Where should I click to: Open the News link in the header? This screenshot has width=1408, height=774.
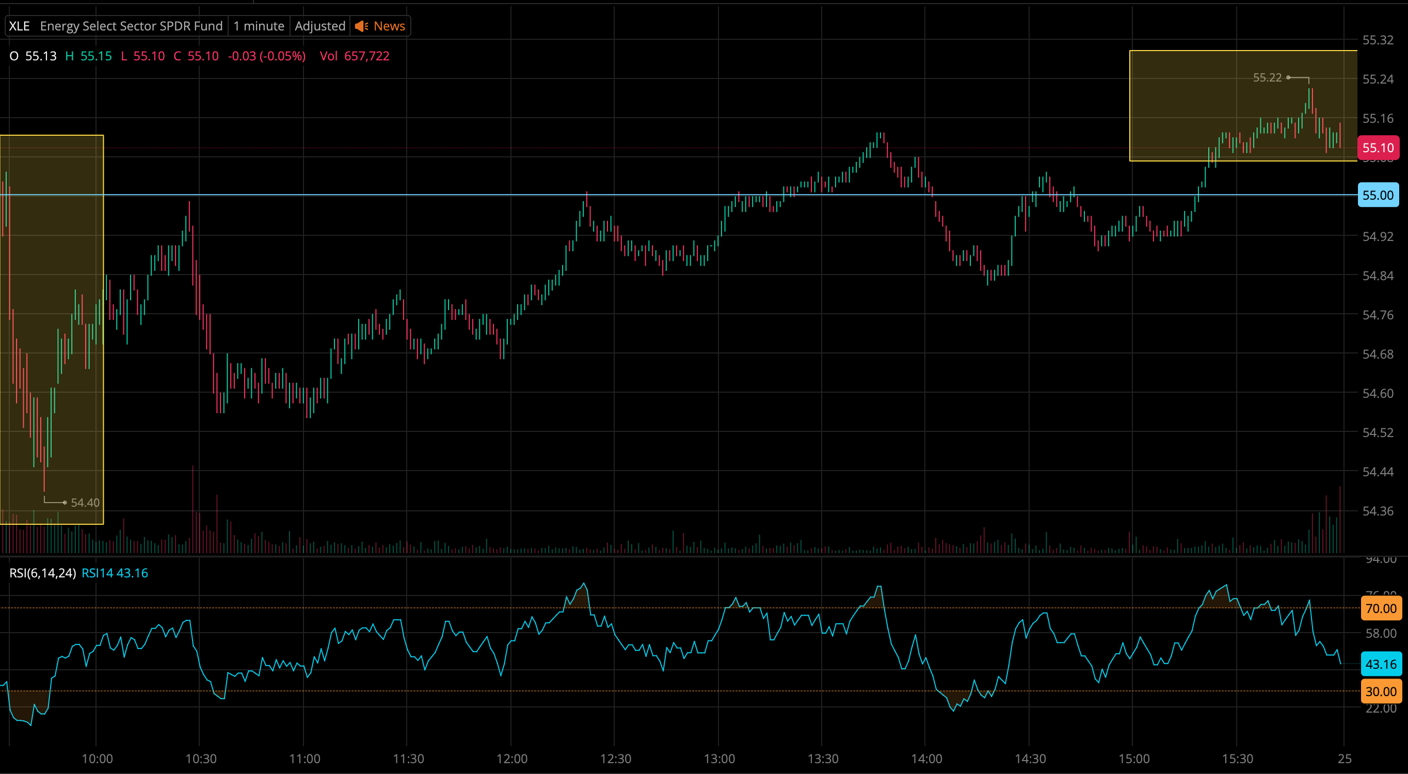coord(389,26)
